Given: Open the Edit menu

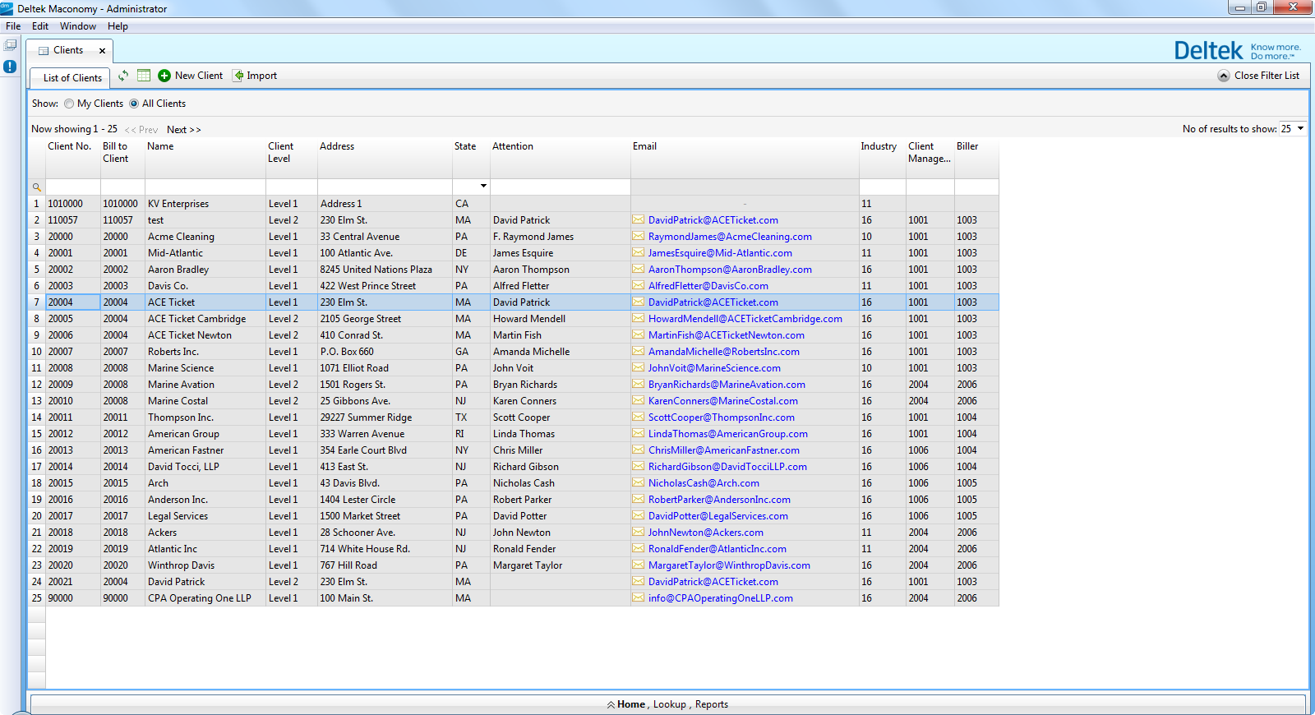Looking at the screenshot, I should (39, 26).
